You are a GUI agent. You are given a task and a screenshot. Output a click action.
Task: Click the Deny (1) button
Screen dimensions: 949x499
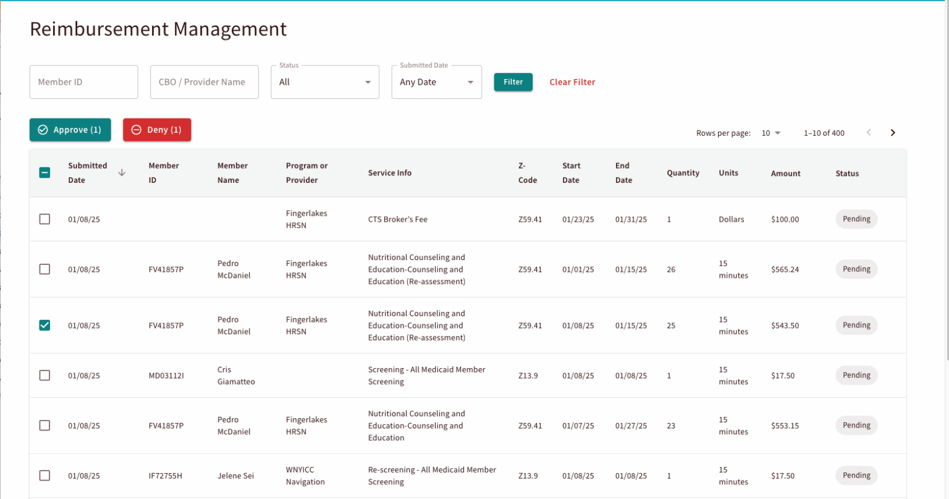[x=157, y=130]
